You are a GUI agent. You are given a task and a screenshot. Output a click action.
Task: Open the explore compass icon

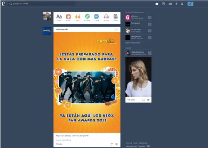point(164,4)
